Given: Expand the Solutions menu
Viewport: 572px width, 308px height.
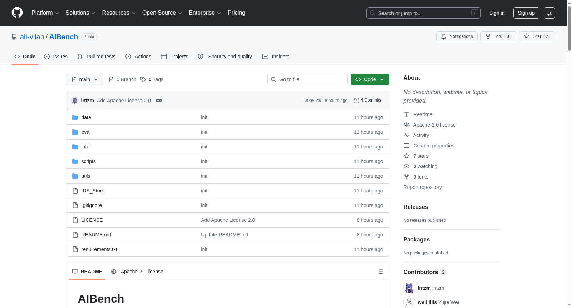Looking at the screenshot, I should [80, 13].
